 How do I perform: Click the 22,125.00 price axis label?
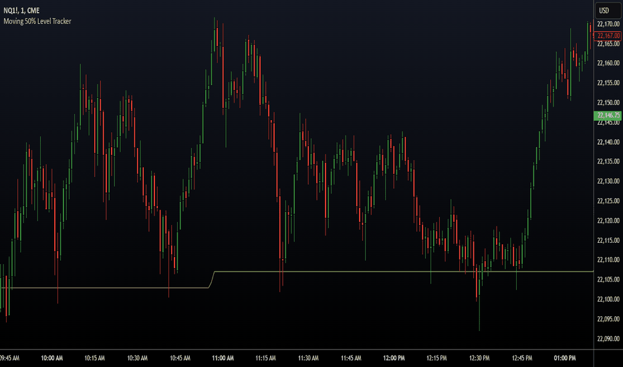[608, 201]
